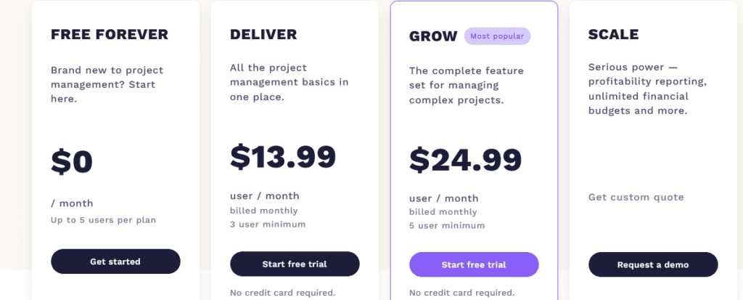Click the $0 price

point(72,162)
